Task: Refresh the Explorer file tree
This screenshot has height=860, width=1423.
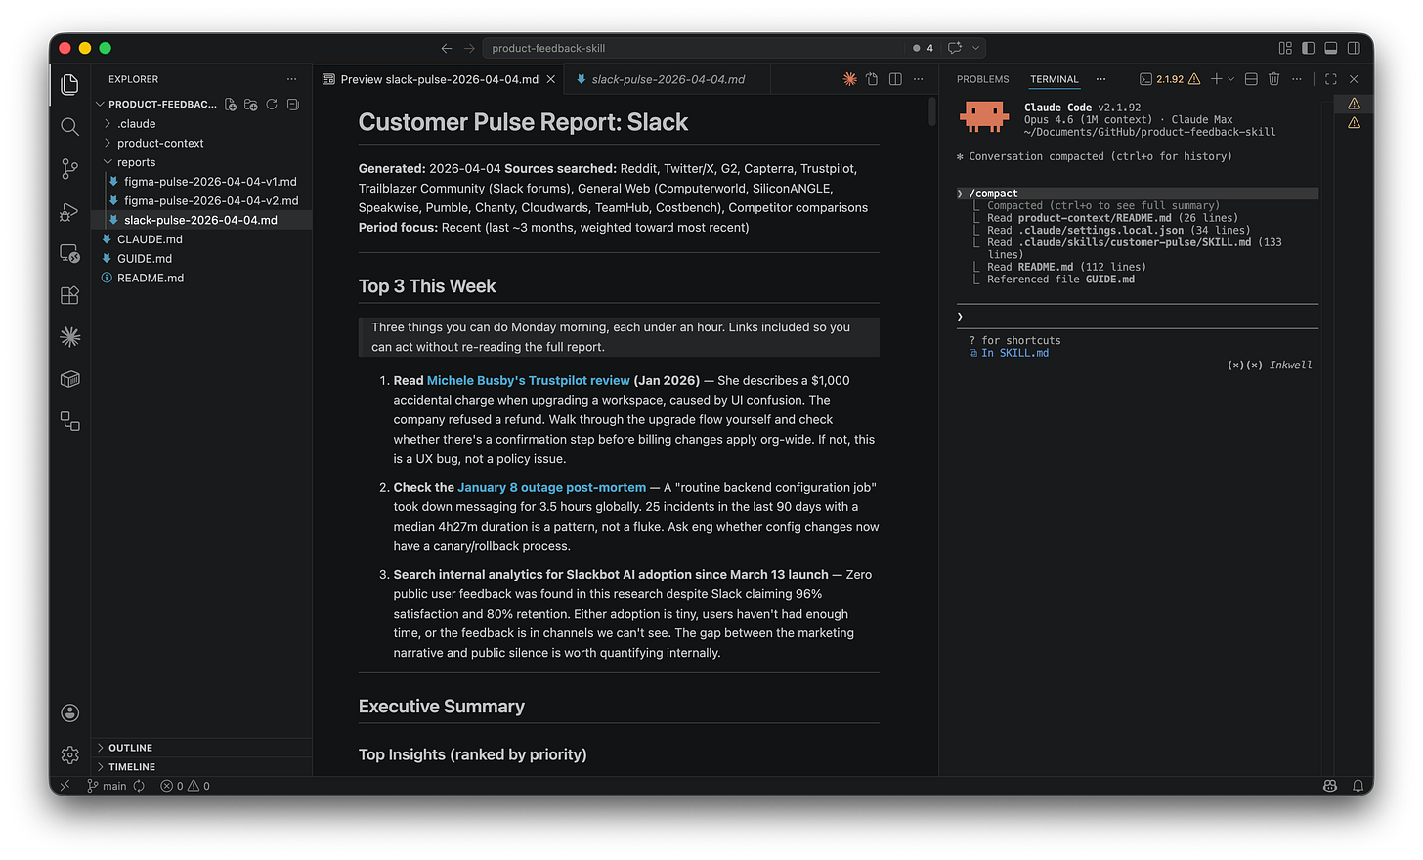Action: point(272,104)
